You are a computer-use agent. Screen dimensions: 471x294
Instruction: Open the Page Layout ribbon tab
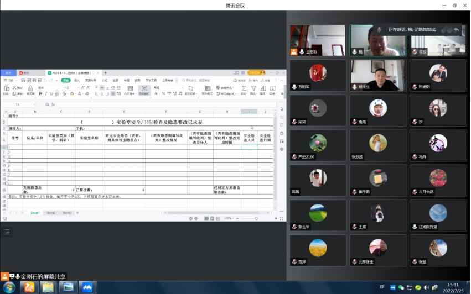[90, 80]
